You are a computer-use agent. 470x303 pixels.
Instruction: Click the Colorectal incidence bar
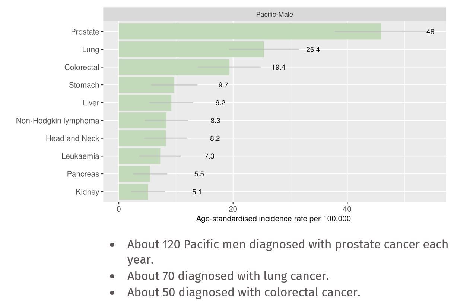(174, 67)
